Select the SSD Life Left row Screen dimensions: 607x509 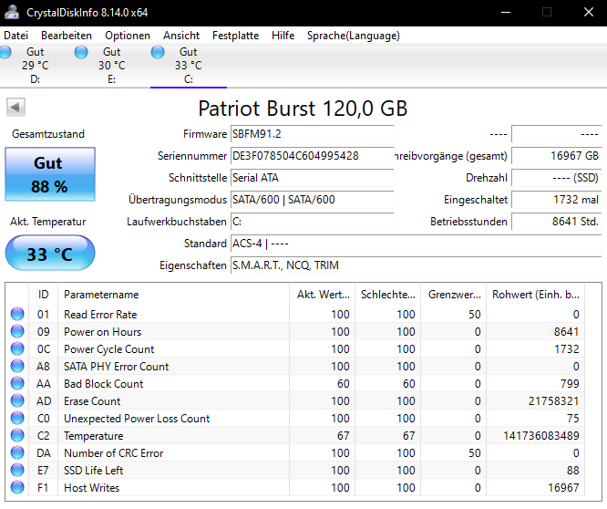(x=297, y=471)
